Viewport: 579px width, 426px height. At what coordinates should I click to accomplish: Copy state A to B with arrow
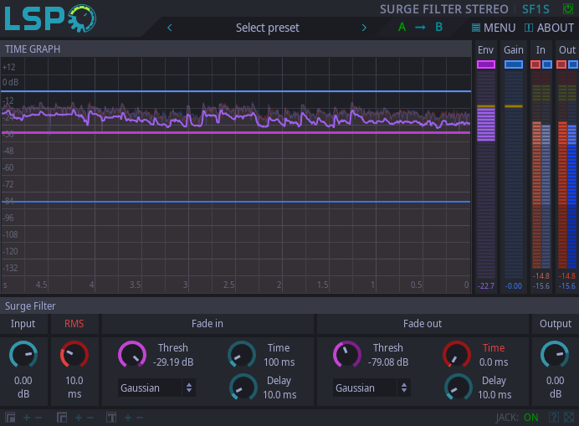(420, 28)
